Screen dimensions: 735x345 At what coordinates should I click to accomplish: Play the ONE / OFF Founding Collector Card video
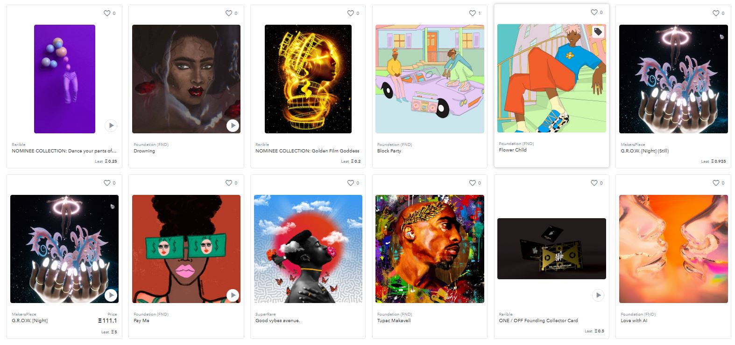[598, 295]
